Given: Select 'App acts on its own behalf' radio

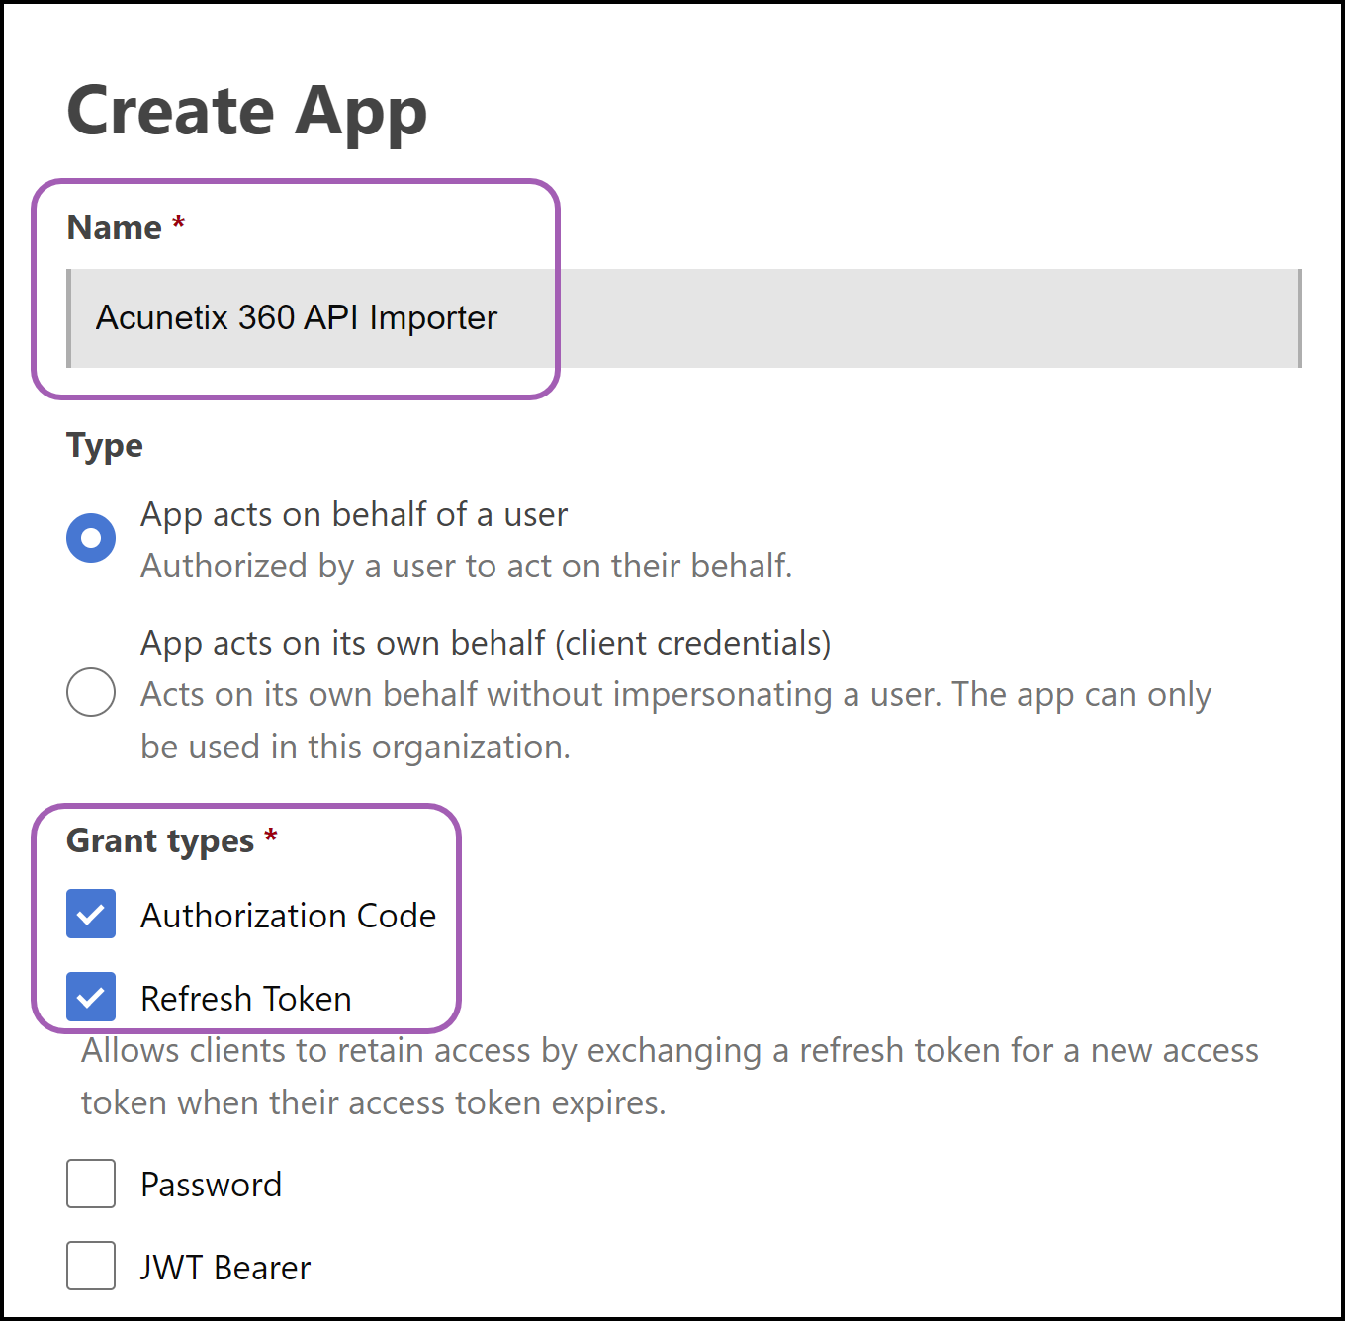Looking at the screenshot, I should point(91,692).
